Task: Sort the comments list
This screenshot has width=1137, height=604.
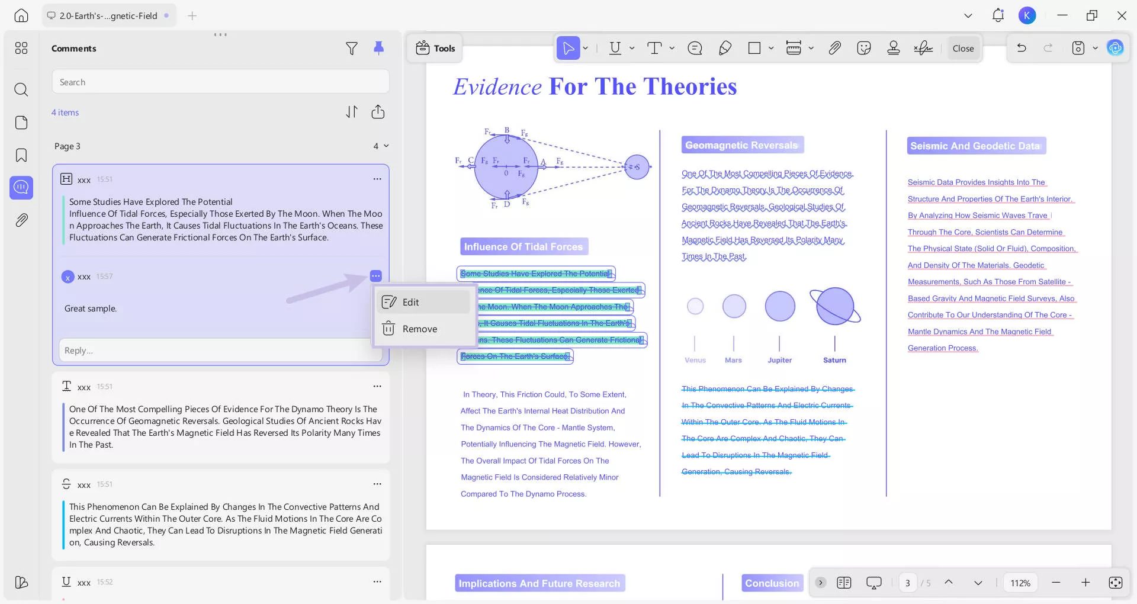Action: (x=352, y=112)
